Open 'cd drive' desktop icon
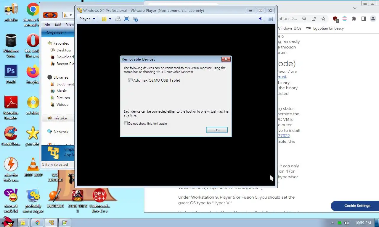The width and height of the screenshot is (379, 227). tap(33, 105)
